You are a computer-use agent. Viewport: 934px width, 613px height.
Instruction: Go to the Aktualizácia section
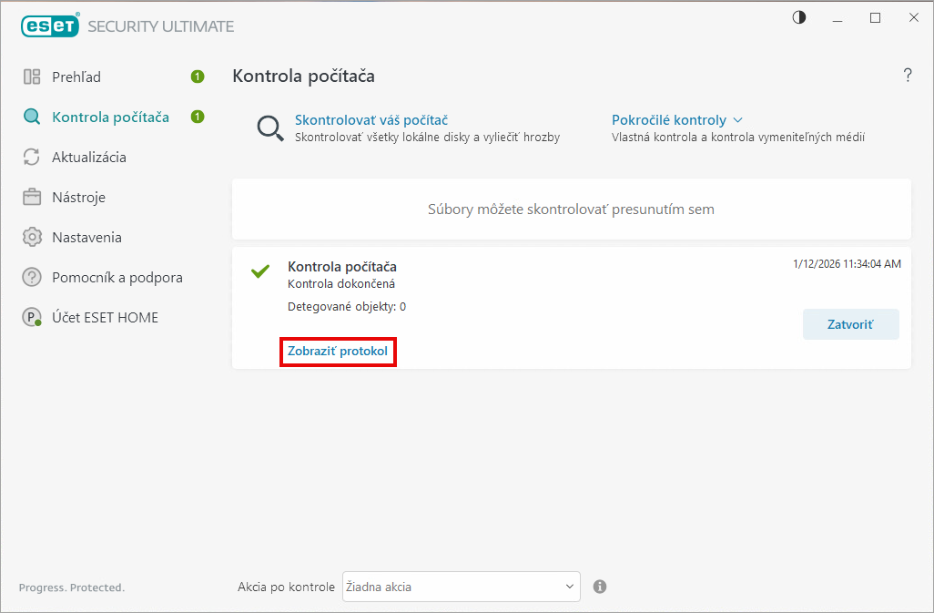point(89,157)
